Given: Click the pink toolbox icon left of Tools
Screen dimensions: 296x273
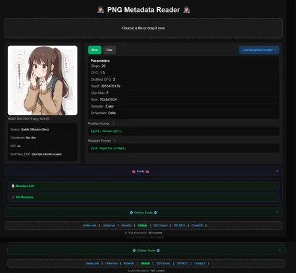Looking at the screenshot, I should [x=134, y=171].
